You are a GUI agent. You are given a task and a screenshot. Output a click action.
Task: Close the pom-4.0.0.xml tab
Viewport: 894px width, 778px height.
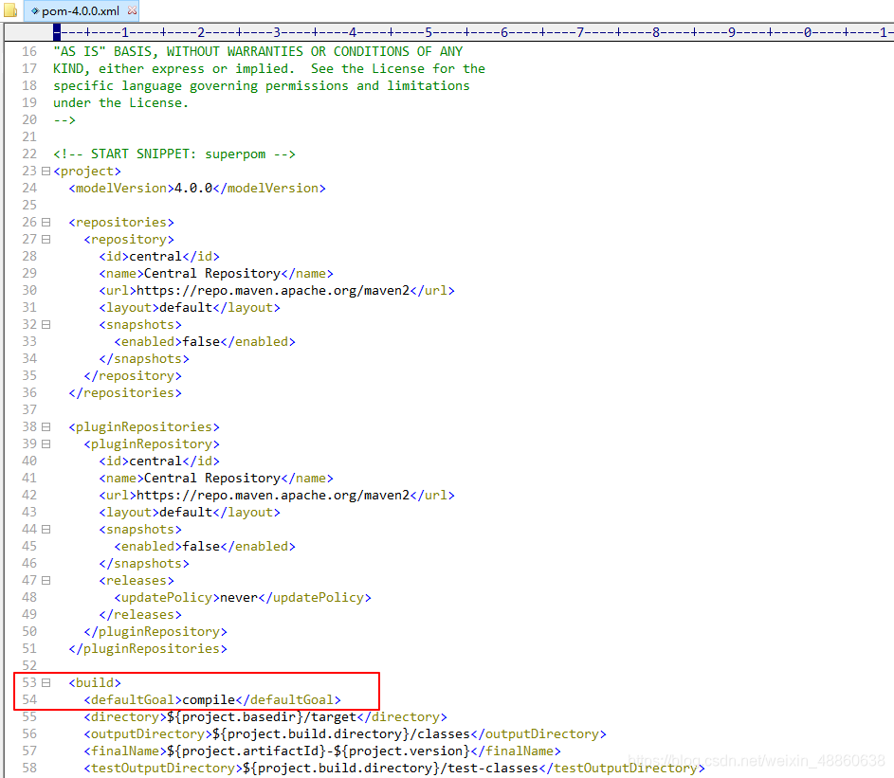point(133,10)
